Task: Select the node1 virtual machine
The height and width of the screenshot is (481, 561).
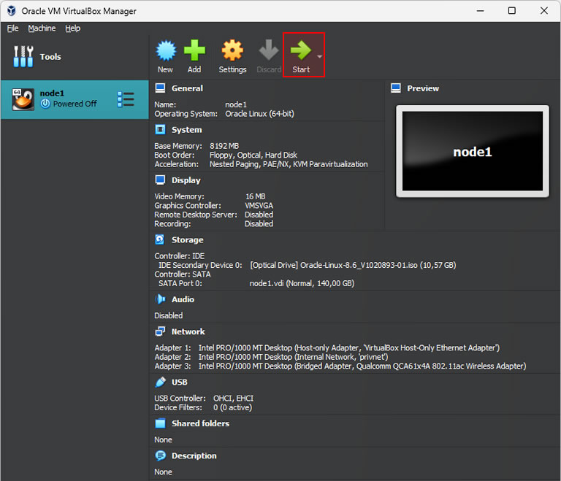Action: pyautogui.click(x=74, y=99)
